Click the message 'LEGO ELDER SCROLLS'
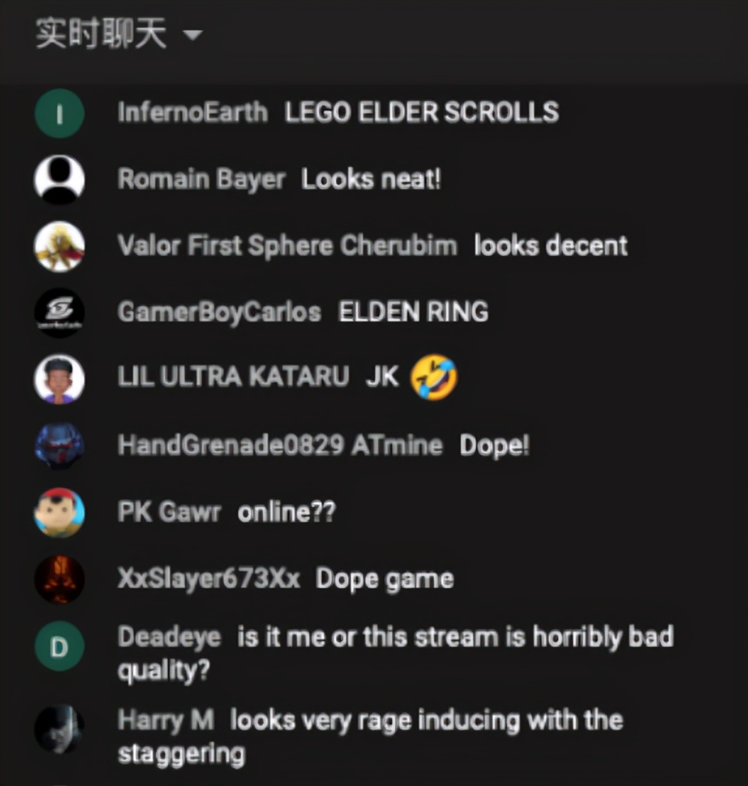This screenshot has height=786, width=748. [421, 112]
